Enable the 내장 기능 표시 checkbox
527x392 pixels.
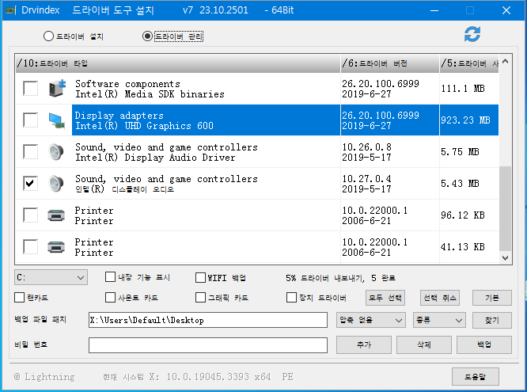(110, 277)
